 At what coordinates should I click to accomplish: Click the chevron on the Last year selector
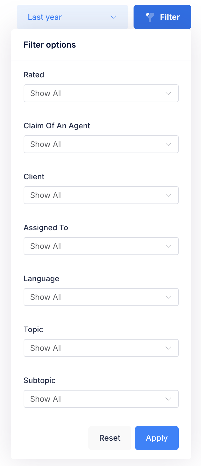click(x=113, y=17)
